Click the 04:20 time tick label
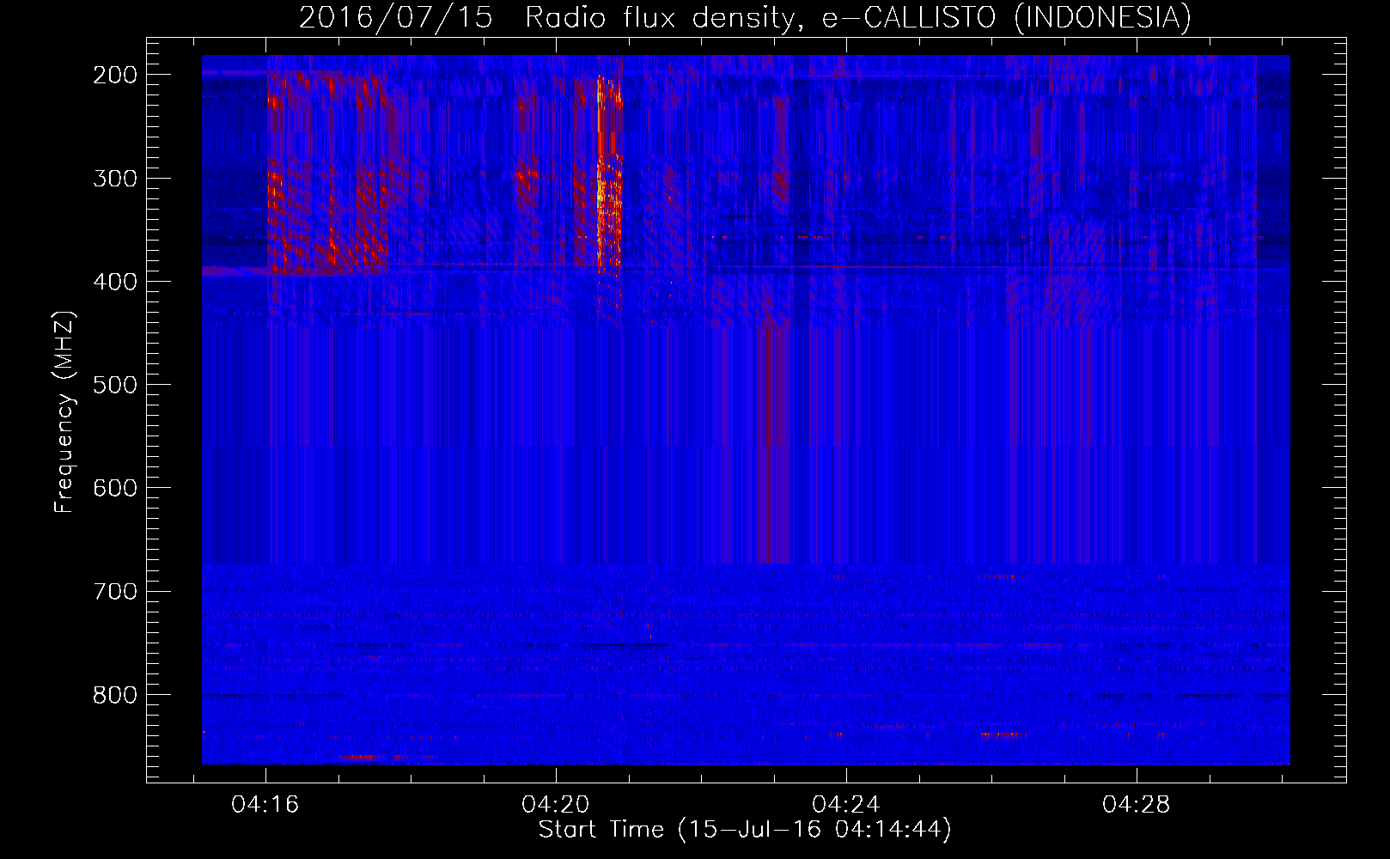The height and width of the screenshot is (859, 1390). click(556, 805)
